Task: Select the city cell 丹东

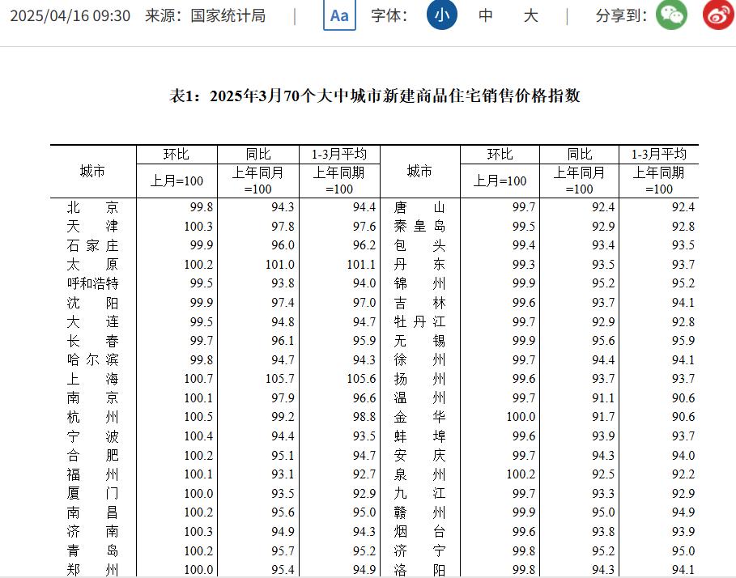Action: [419, 264]
